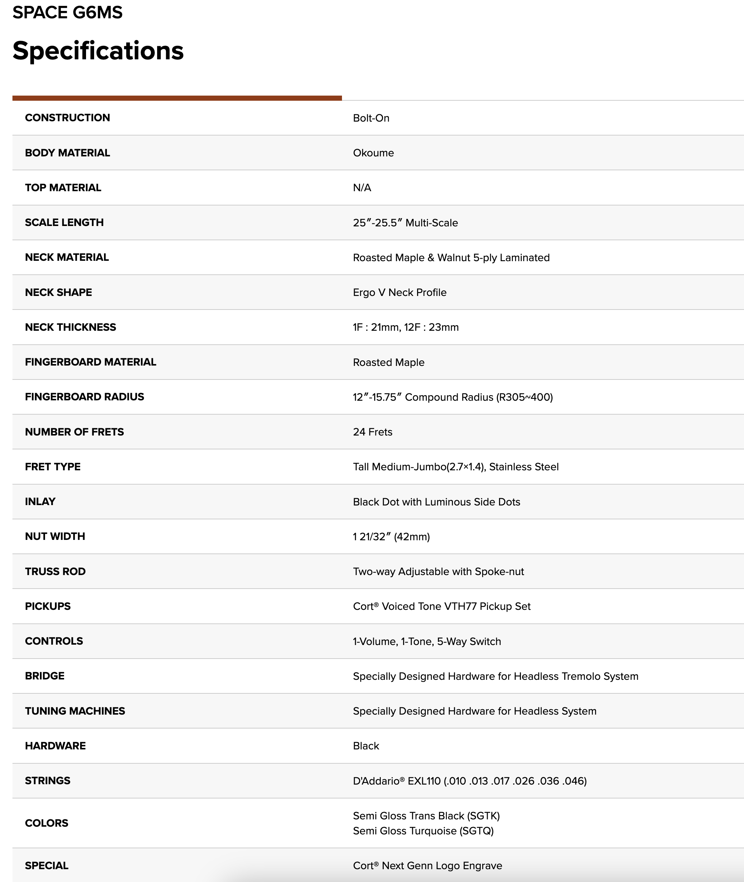The width and height of the screenshot is (744, 882).
Task: Click the 25"-25.5" Multi-Scale text
Action: click(x=405, y=223)
